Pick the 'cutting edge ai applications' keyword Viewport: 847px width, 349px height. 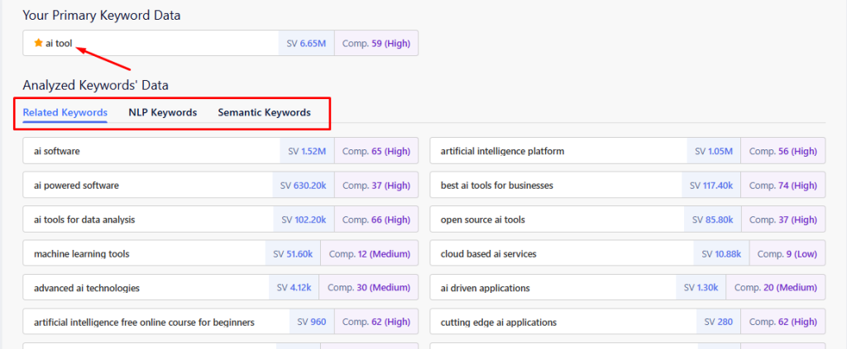point(498,322)
